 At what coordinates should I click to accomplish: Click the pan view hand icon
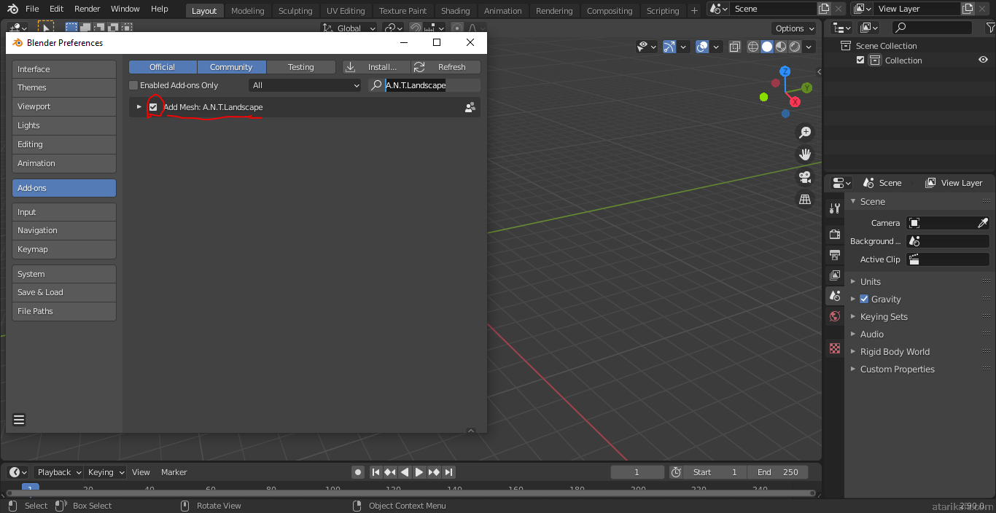805,154
